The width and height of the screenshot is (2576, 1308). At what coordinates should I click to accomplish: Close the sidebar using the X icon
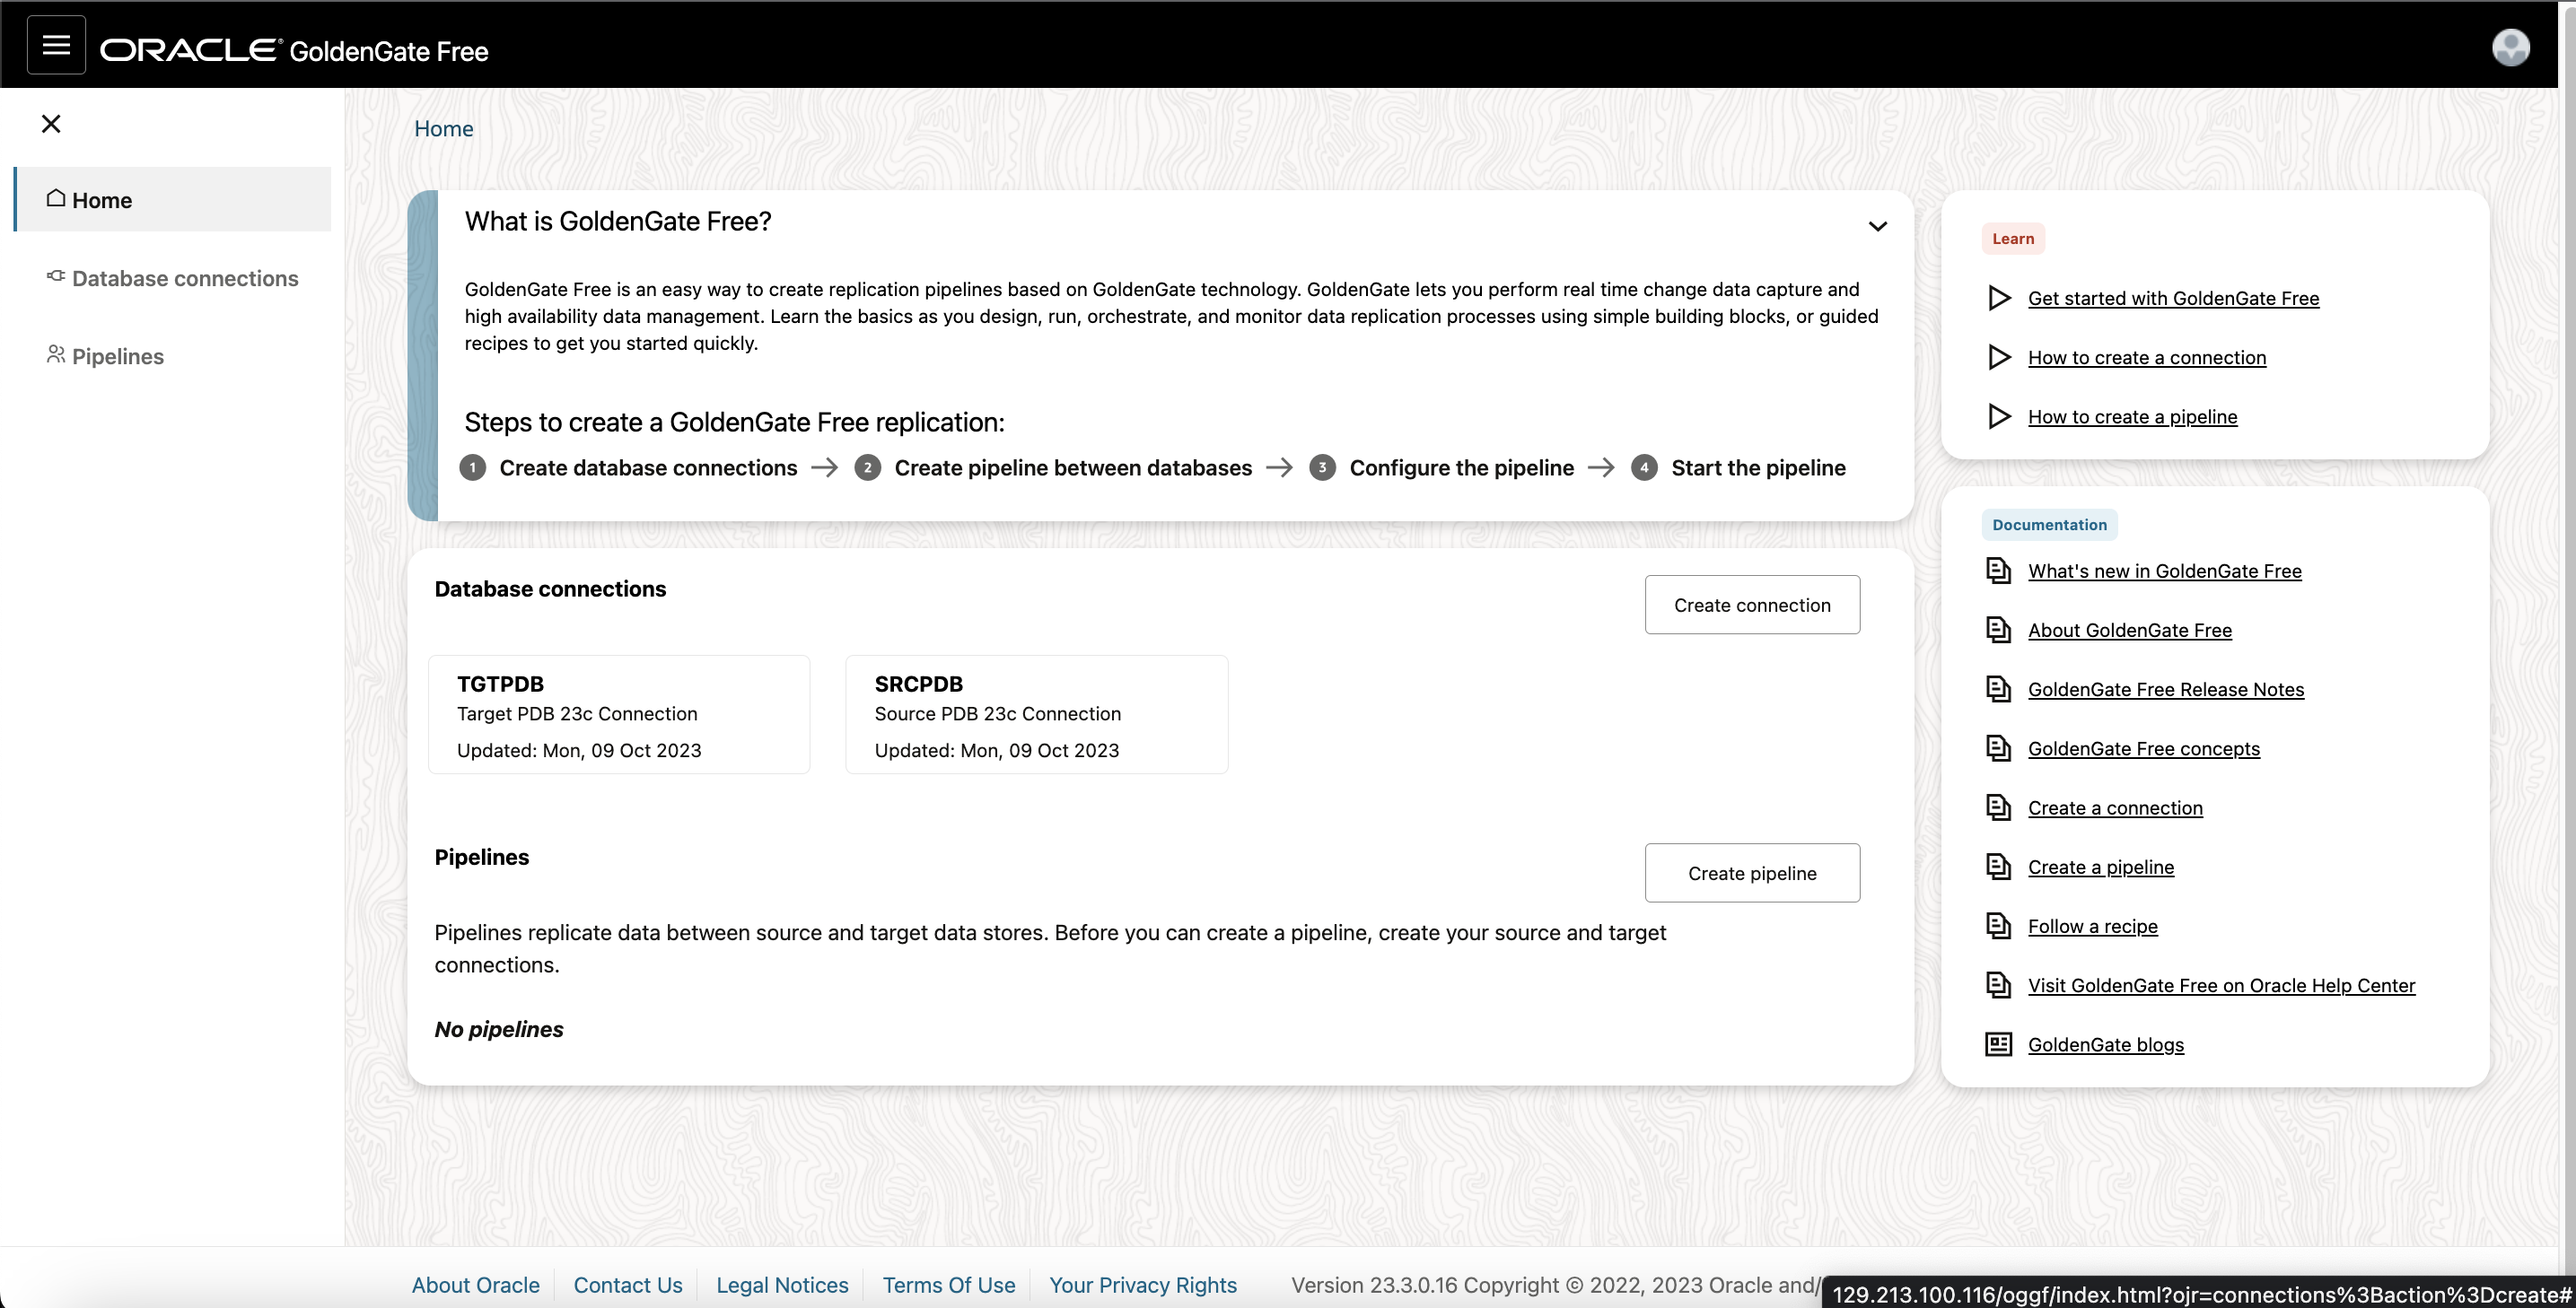pyautogui.click(x=51, y=123)
